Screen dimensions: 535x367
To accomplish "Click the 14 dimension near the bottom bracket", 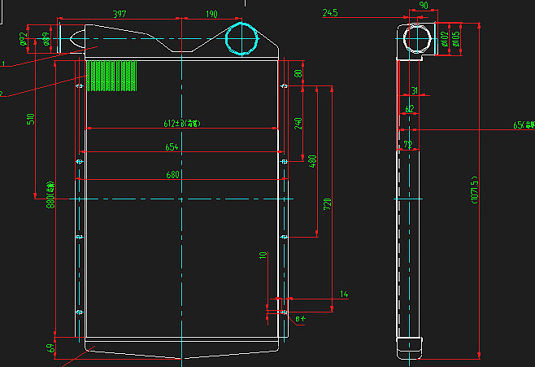I will pyautogui.click(x=343, y=294).
